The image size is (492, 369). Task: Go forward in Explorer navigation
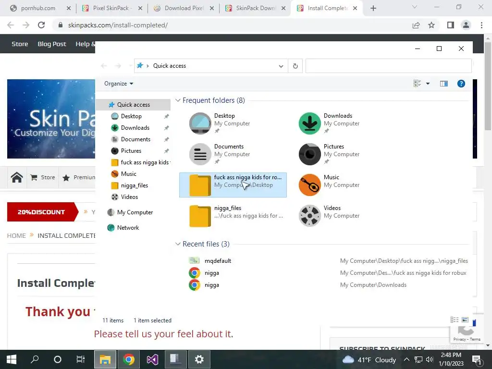(x=118, y=66)
